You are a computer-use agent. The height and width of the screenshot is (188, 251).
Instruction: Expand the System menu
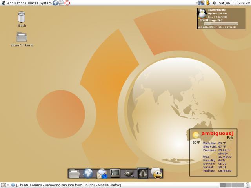coord(45,3)
